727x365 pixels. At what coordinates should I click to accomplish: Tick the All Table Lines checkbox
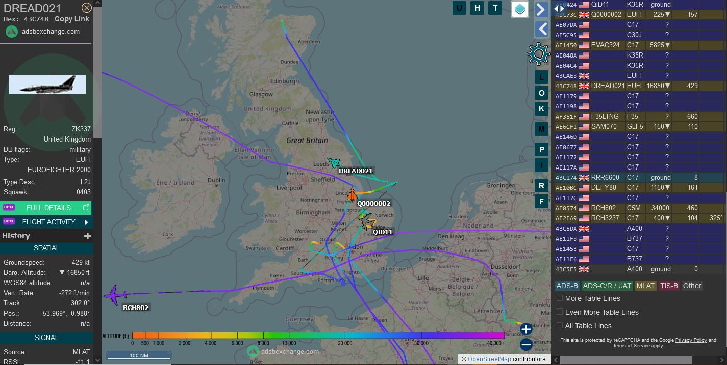pyautogui.click(x=560, y=326)
